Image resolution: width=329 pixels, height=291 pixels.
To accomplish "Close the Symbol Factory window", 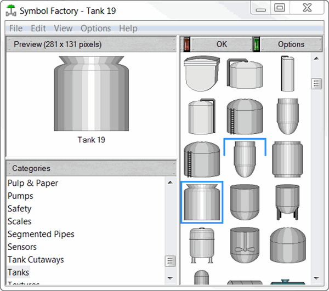I will [307, 8].
